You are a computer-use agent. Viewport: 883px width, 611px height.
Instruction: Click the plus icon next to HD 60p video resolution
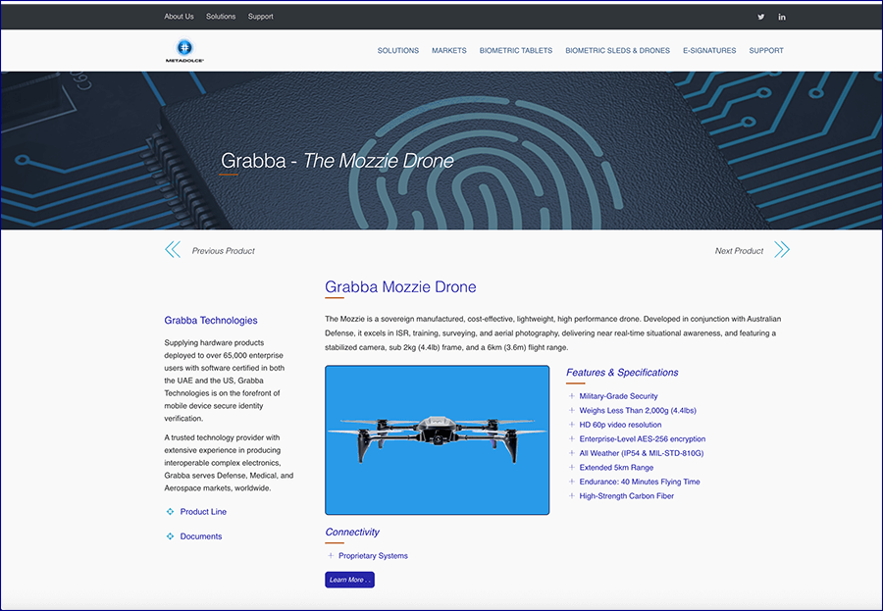pos(572,425)
